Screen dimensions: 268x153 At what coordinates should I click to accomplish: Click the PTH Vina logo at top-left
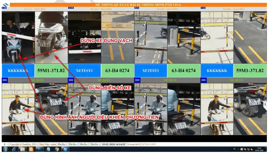(6, 5)
